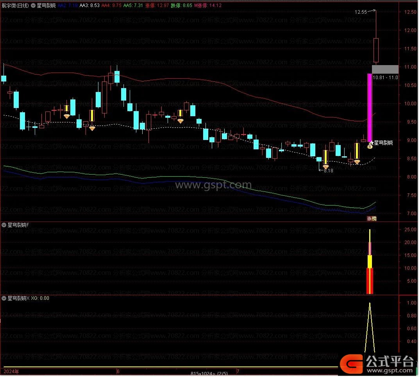Expand the 星穹裂晓F sub-panel indicator menu
The image size is (420, 377).
pyautogui.click(x=4, y=225)
